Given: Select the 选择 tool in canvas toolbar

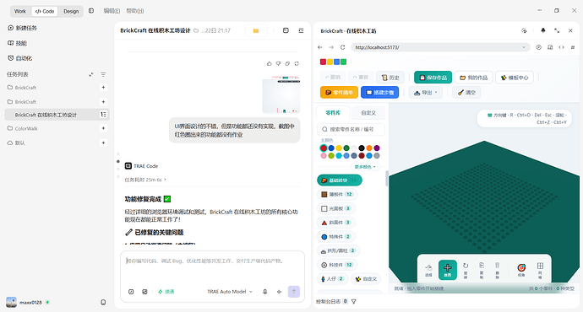Looking at the screenshot, I should coord(428,270).
